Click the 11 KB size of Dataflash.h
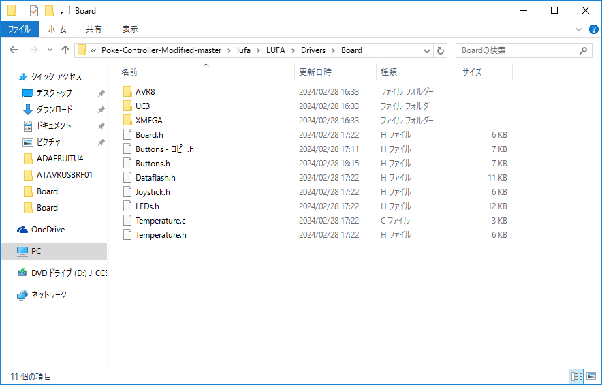The width and height of the screenshot is (602, 385). (497, 178)
